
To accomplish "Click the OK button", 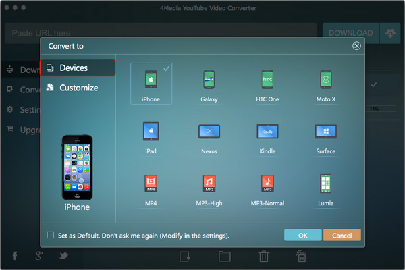I will tap(302, 235).
